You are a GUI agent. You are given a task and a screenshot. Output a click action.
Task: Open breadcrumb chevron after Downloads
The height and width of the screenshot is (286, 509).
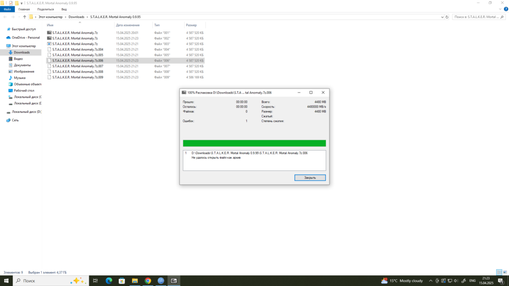point(87,17)
